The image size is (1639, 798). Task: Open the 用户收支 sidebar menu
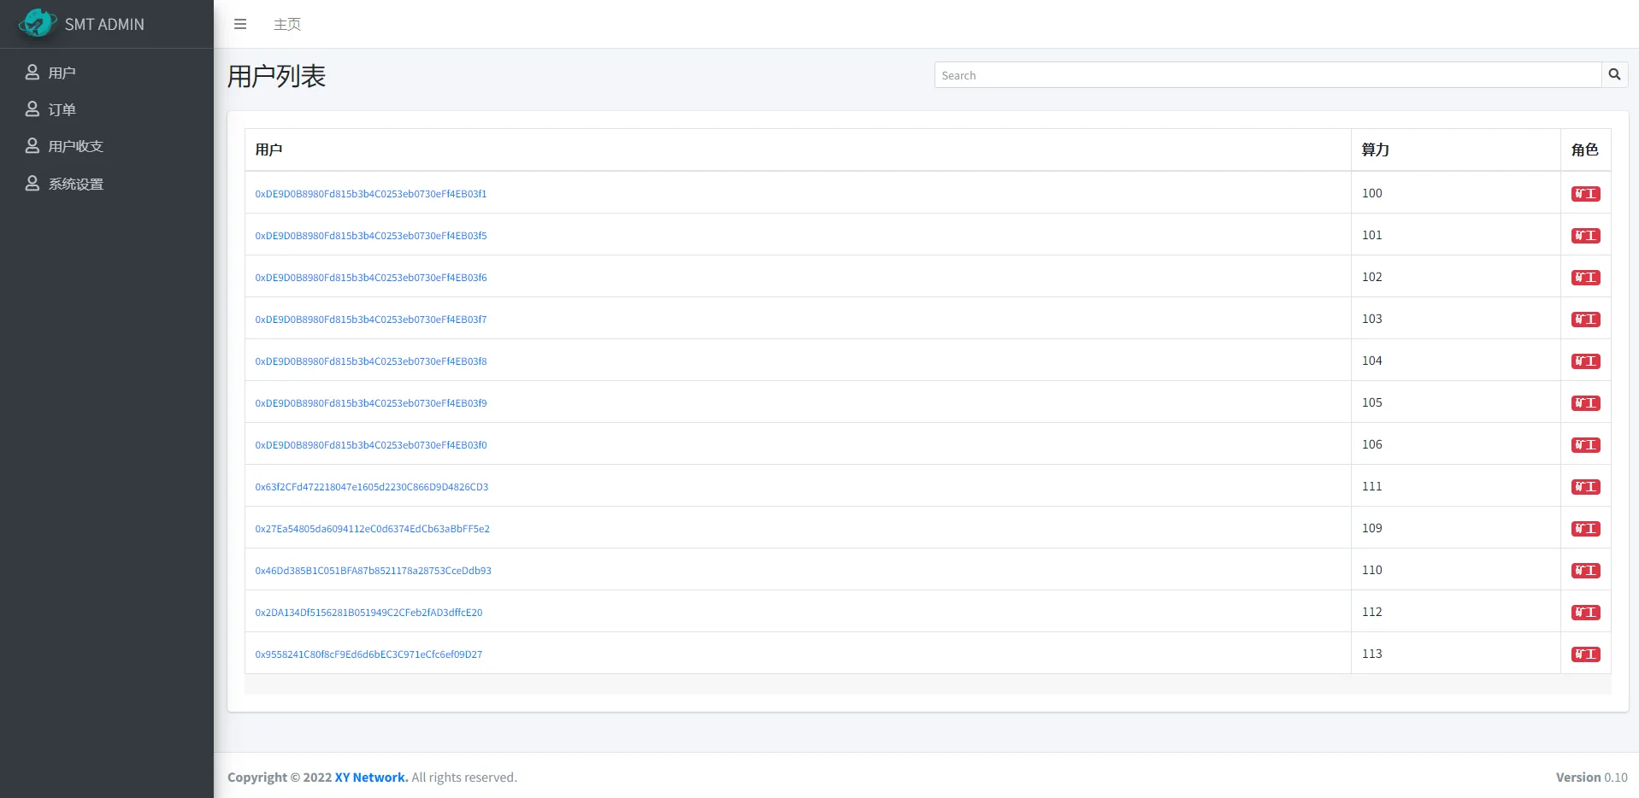click(75, 146)
